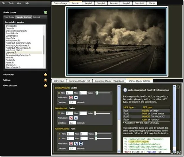Select Embossed.fx in the samples list

tap(11, 26)
